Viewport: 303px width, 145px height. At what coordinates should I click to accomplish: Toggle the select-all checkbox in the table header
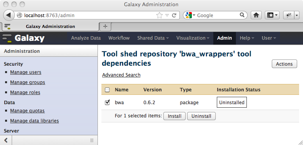(107, 90)
